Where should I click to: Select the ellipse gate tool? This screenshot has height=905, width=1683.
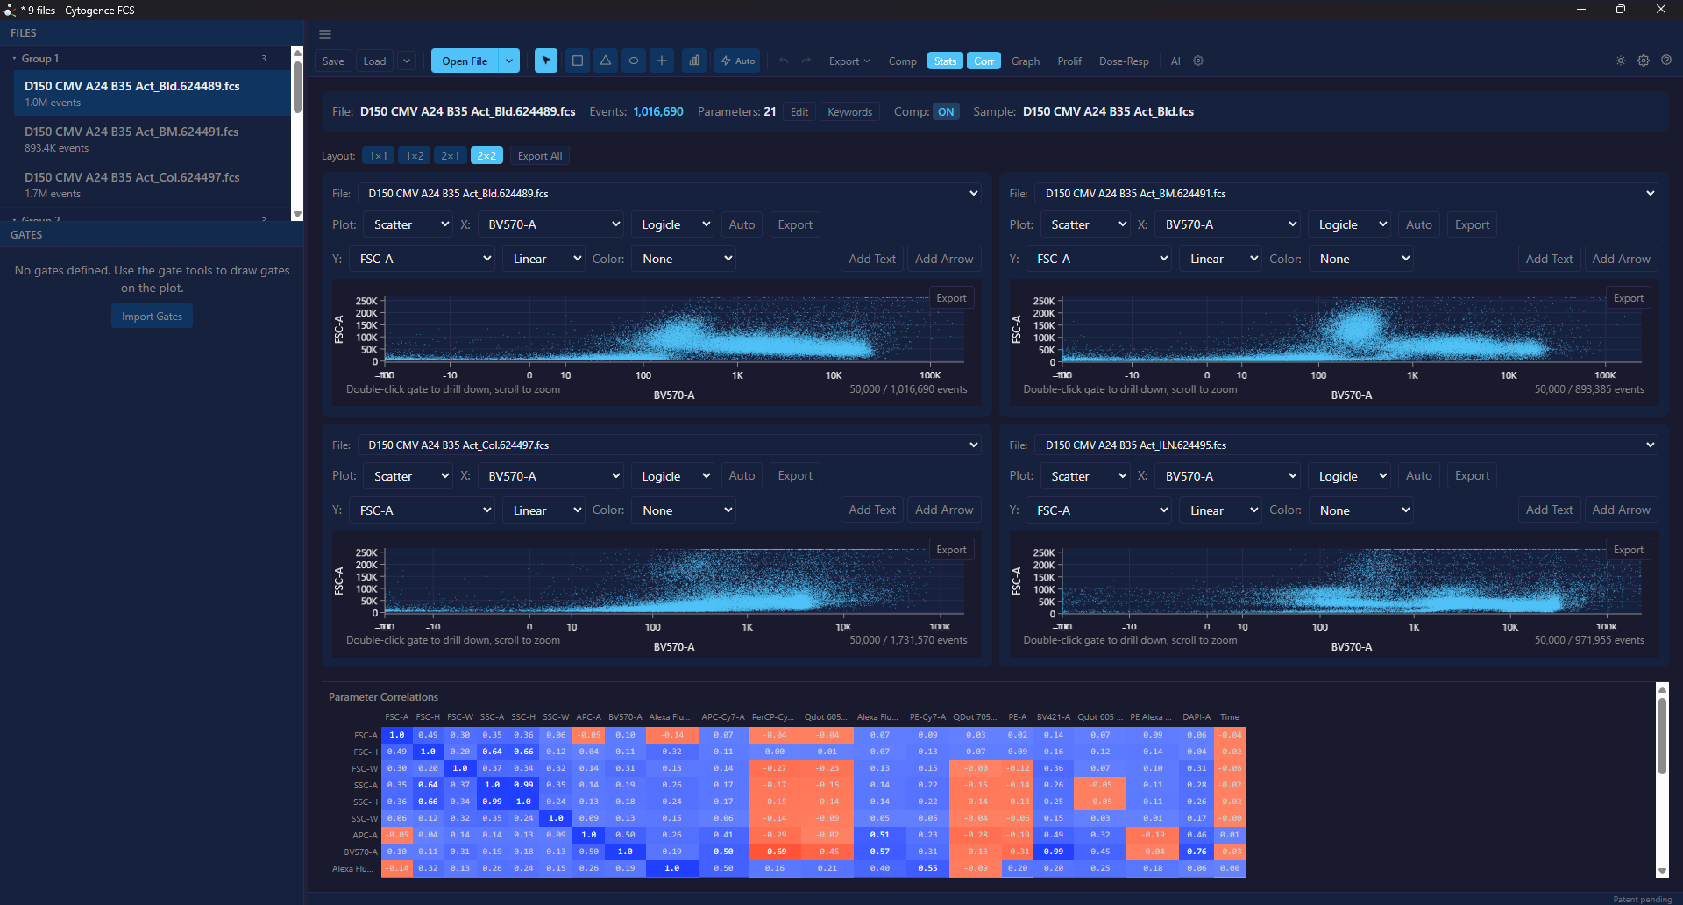point(634,61)
